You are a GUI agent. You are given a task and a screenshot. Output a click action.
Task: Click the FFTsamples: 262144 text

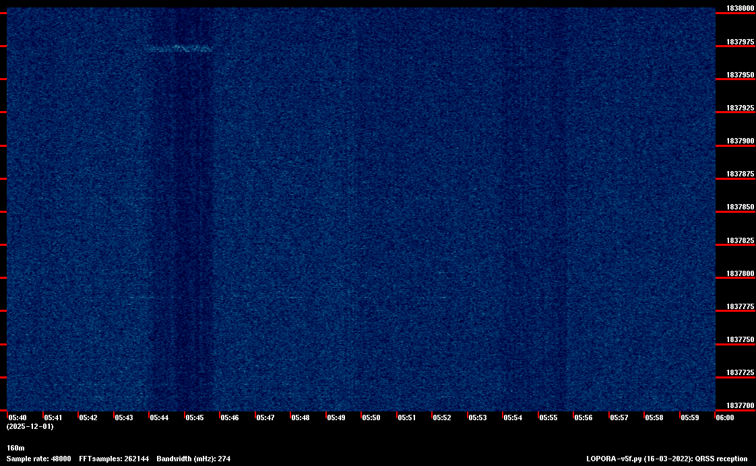click(x=114, y=459)
